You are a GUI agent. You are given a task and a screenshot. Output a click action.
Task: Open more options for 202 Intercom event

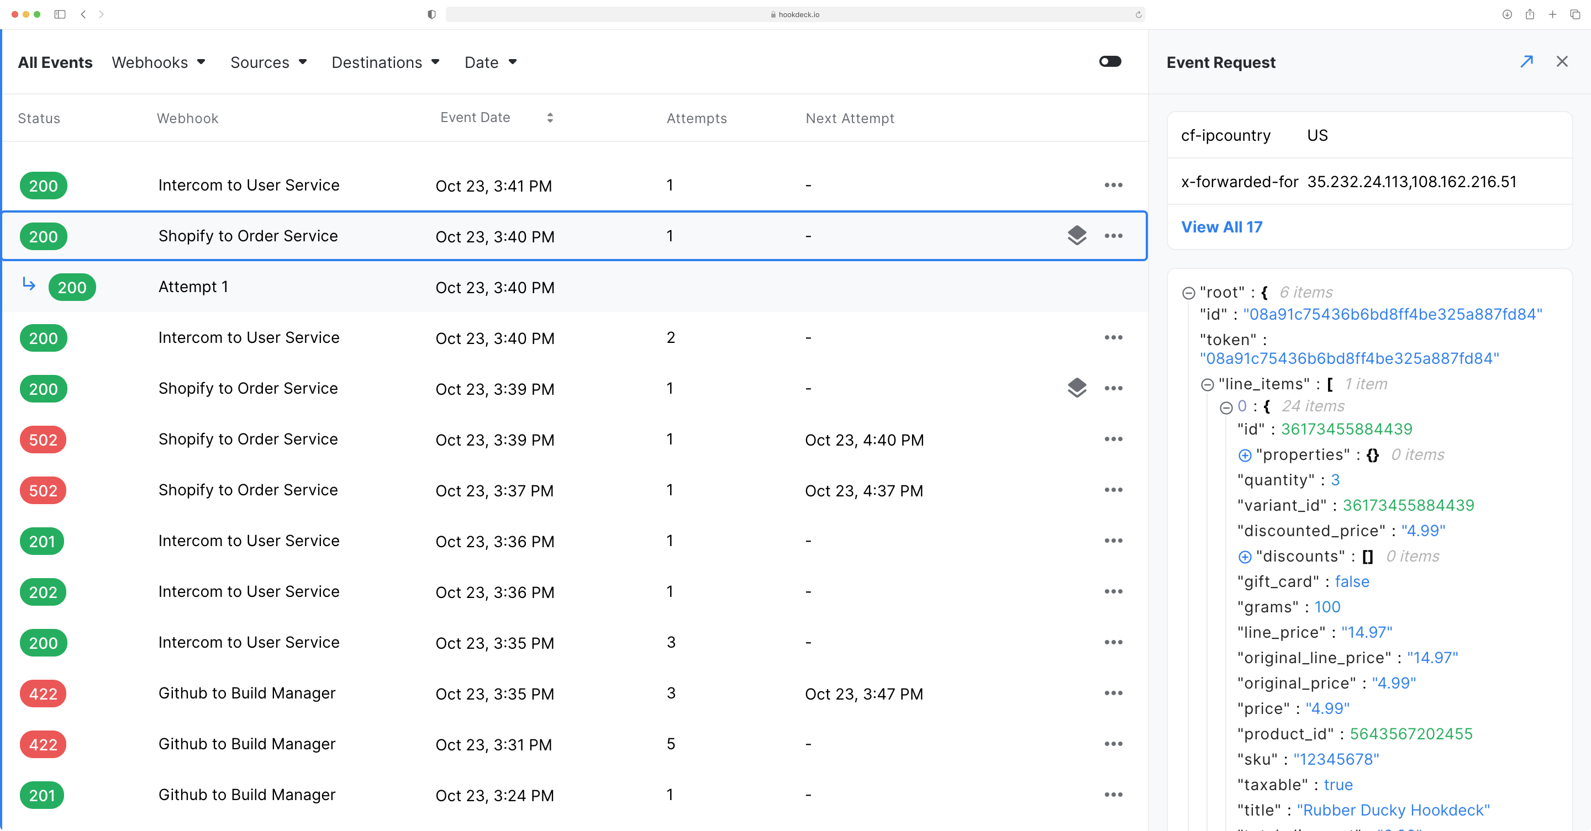(1113, 591)
